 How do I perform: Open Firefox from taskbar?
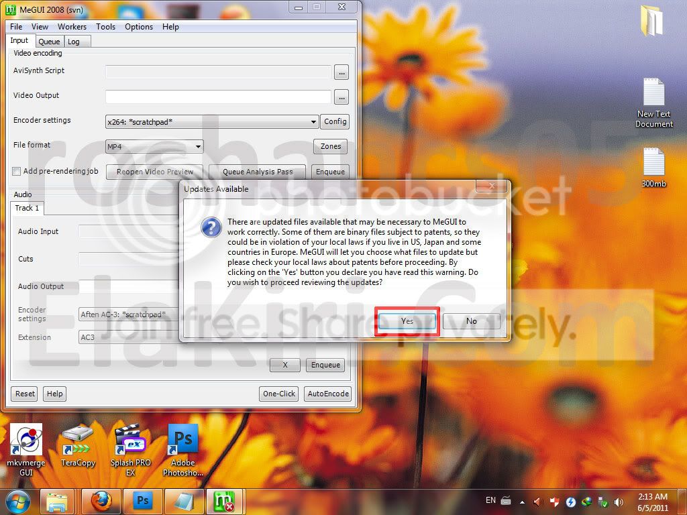click(x=101, y=502)
